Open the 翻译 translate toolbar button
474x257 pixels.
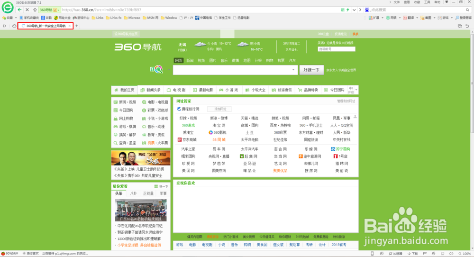(409, 18)
